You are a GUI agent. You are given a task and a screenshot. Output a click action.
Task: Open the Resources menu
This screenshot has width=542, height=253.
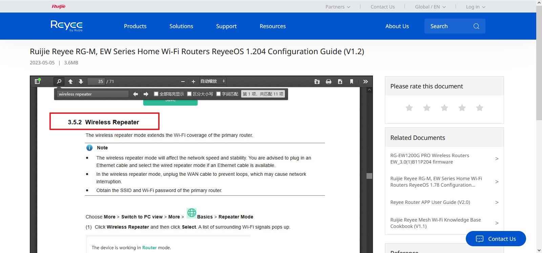coord(273,26)
